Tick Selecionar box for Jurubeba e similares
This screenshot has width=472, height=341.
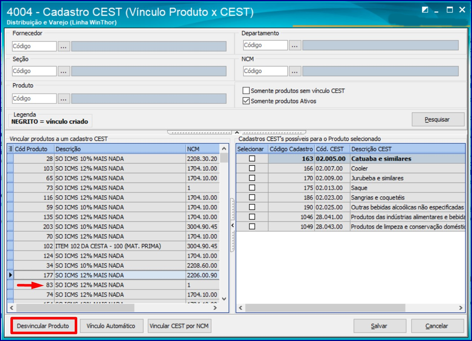point(252,178)
